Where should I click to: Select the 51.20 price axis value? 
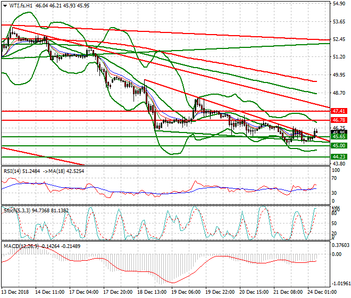pyautogui.click(x=339, y=57)
